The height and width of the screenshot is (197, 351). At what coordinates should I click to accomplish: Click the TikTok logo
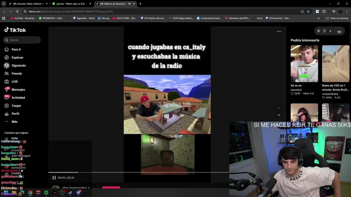pos(15,30)
